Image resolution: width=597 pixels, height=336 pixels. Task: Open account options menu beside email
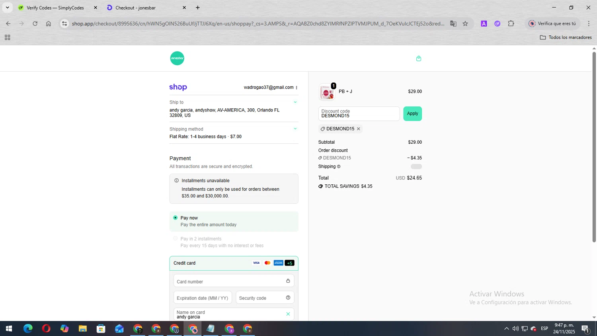pos(297,88)
